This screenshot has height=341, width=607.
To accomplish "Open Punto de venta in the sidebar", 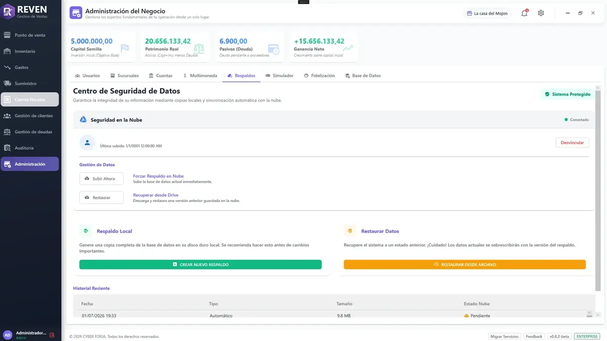I will 30,35.
